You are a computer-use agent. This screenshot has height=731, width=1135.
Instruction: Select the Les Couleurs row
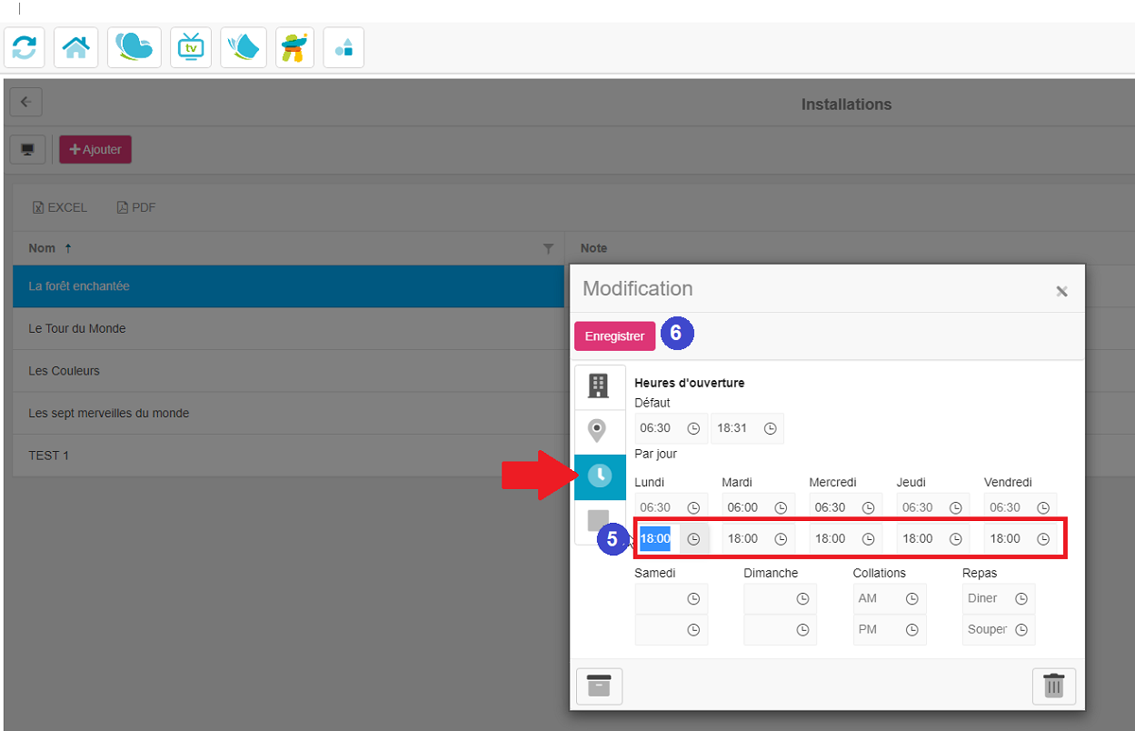pos(289,371)
